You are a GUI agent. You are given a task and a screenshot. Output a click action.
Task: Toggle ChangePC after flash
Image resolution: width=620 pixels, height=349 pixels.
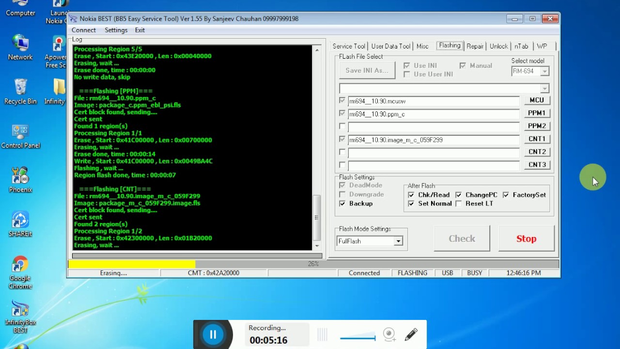[458, 195]
